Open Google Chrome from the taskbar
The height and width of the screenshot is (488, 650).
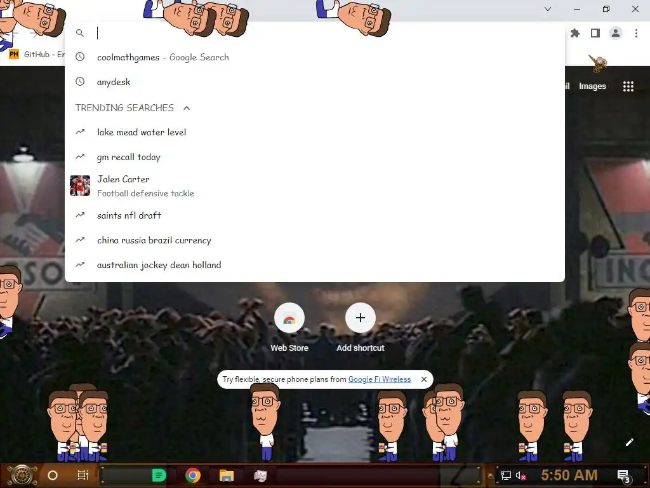[193, 475]
